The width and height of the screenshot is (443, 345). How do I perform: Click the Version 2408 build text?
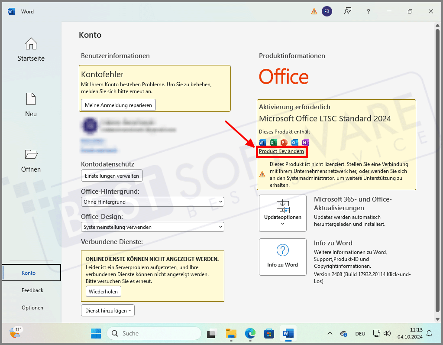click(362, 278)
